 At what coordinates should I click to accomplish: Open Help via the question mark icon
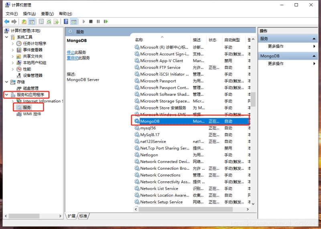coord(66,22)
